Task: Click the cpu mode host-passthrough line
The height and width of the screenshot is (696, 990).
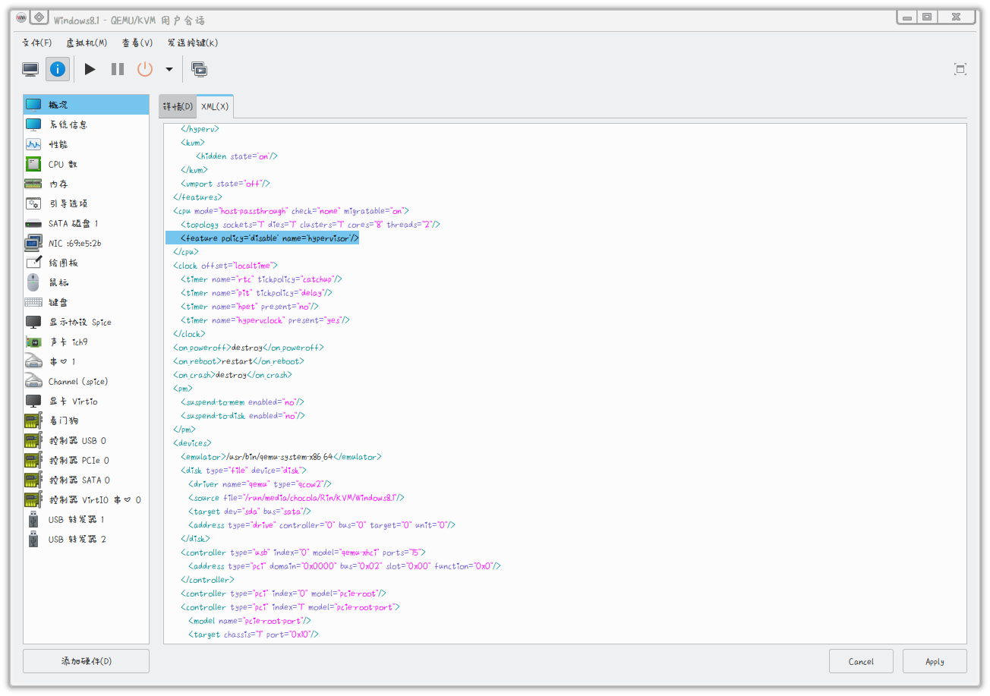Action: [x=291, y=211]
